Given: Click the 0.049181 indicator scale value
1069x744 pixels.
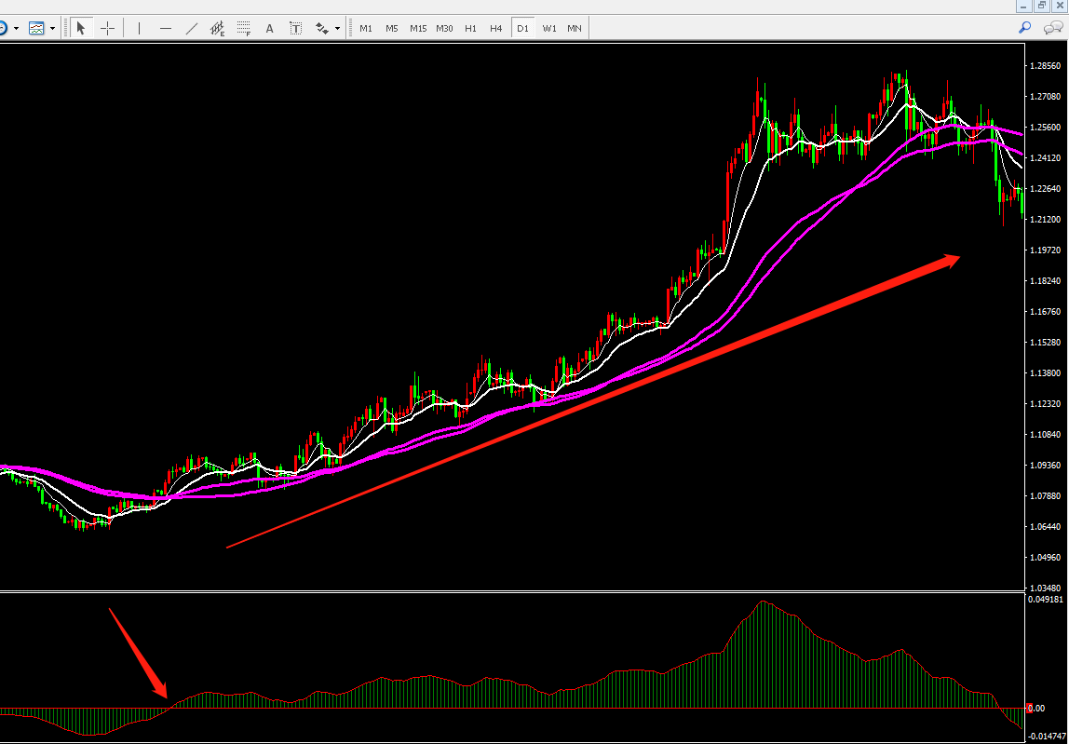Looking at the screenshot, I should tap(1046, 600).
